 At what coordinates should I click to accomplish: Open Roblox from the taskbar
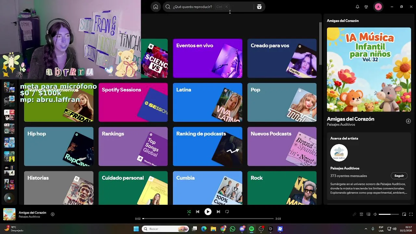pyautogui.click(x=280, y=229)
